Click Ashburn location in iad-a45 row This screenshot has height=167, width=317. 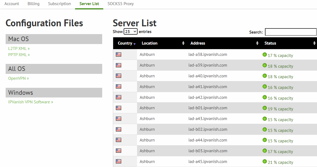(x=147, y=162)
